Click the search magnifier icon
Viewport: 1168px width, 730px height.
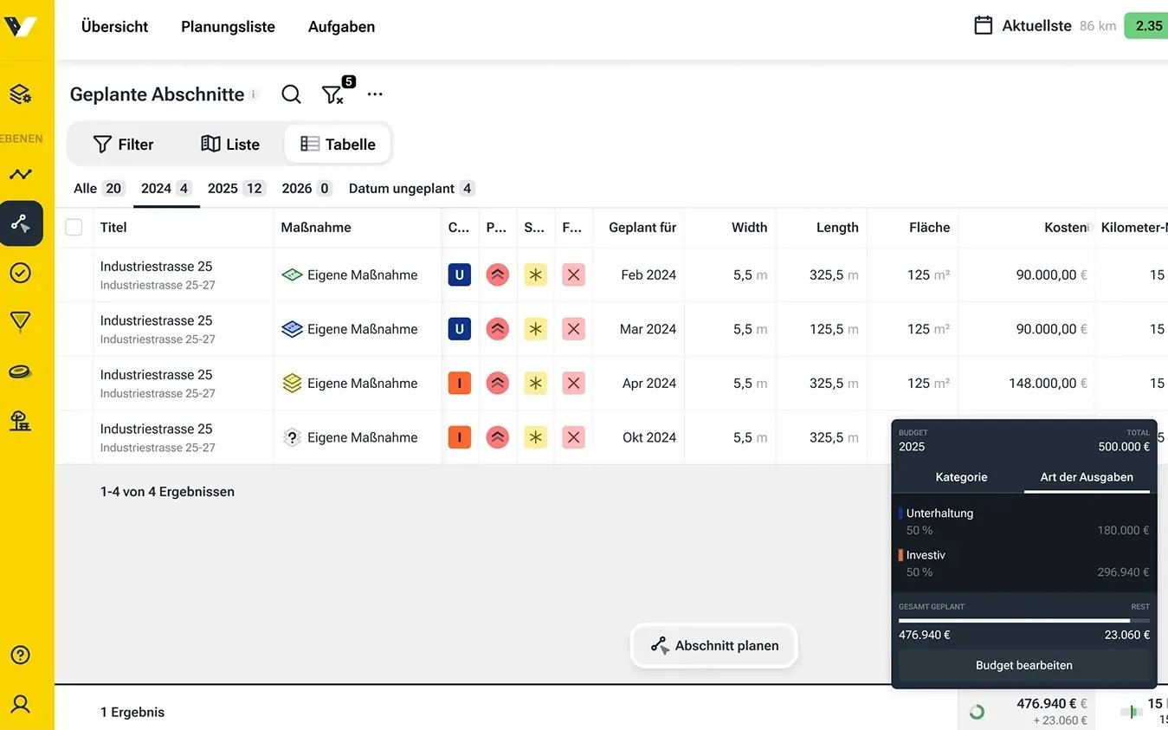292,94
